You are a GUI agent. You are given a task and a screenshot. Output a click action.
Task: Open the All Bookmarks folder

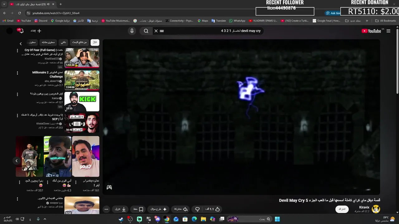[386, 21]
